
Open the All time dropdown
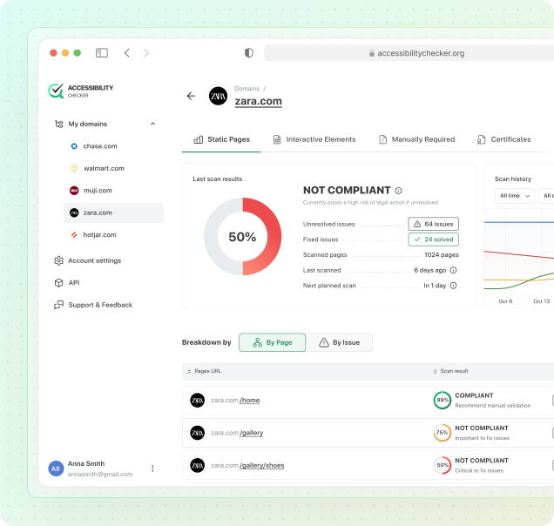pyautogui.click(x=515, y=196)
